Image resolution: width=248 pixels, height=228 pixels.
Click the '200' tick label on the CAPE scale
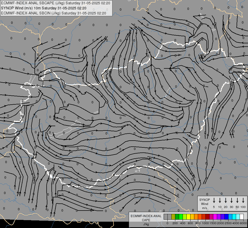(175, 223)
